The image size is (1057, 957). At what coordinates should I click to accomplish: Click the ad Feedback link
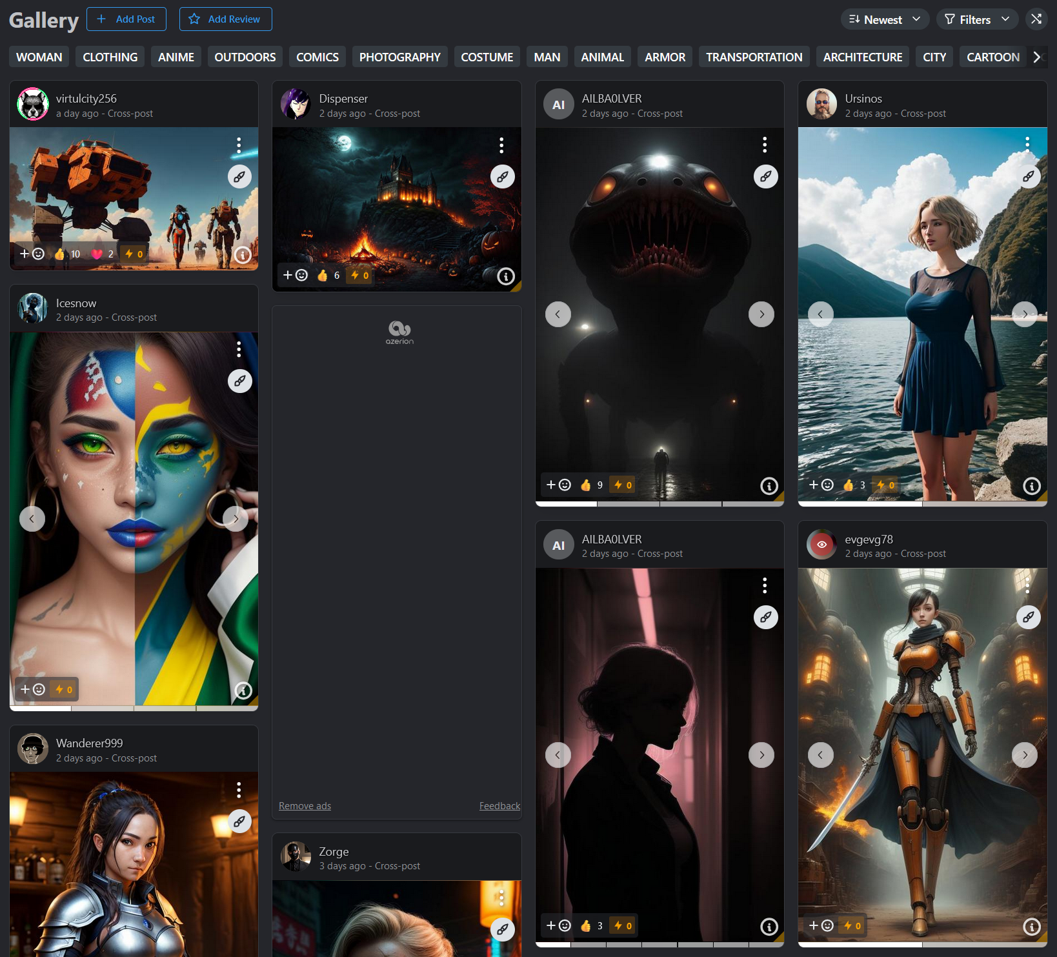click(x=499, y=806)
